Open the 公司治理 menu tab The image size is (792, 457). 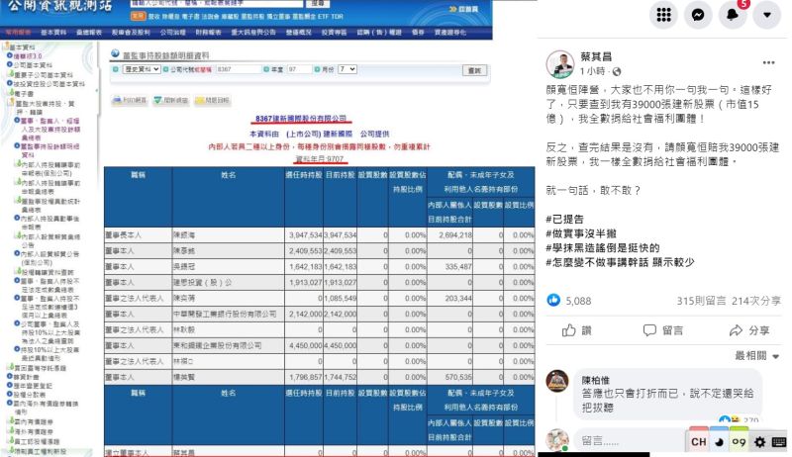(173, 33)
